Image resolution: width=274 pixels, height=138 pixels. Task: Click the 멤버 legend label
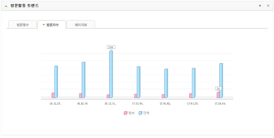tap(131, 113)
